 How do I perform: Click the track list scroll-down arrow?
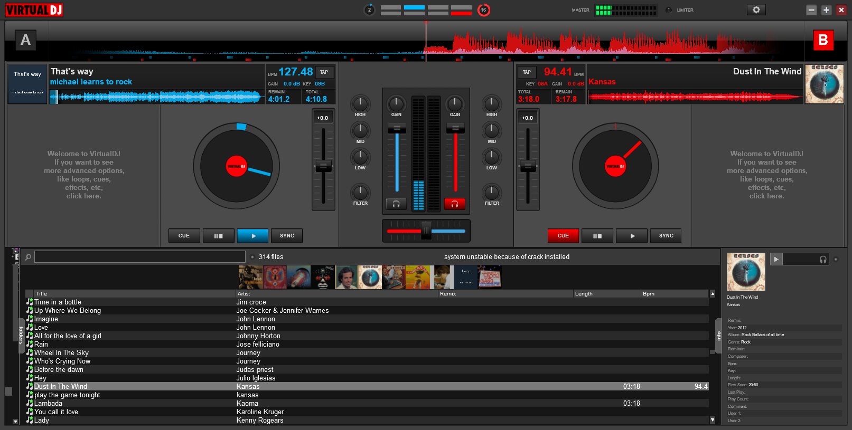click(712, 421)
